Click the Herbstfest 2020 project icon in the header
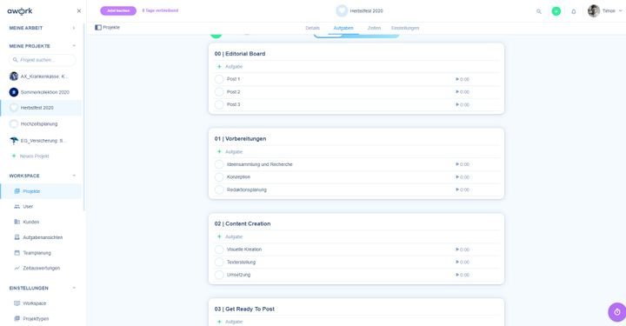 [342, 10]
